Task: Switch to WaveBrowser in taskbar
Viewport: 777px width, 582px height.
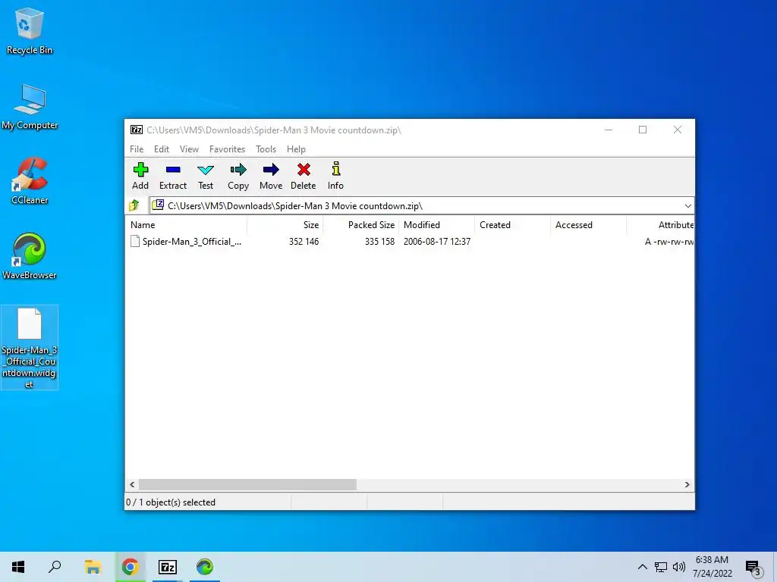Action: coord(205,567)
